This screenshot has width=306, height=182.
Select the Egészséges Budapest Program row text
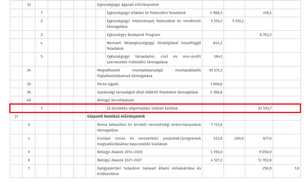click(x=133, y=35)
